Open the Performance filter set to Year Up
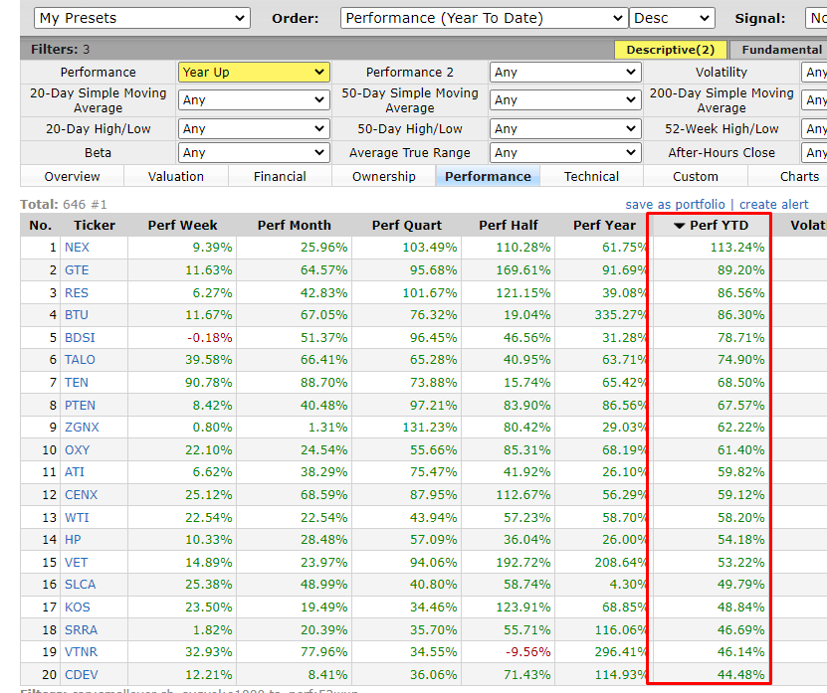This screenshot has height=693, width=827. (254, 73)
